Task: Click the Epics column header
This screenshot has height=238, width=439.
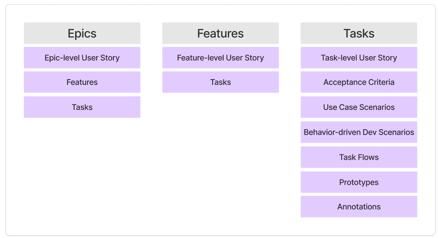Action: (x=82, y=33)
